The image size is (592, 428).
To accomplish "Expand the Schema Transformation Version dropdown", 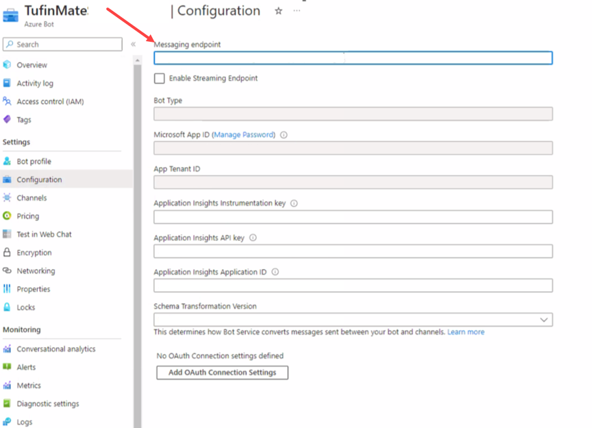I will tap(544, 320).
